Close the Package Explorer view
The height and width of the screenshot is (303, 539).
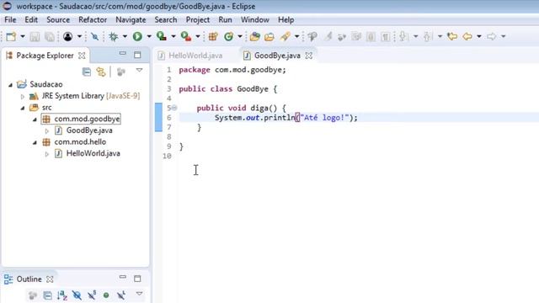[x=82, y=56]
